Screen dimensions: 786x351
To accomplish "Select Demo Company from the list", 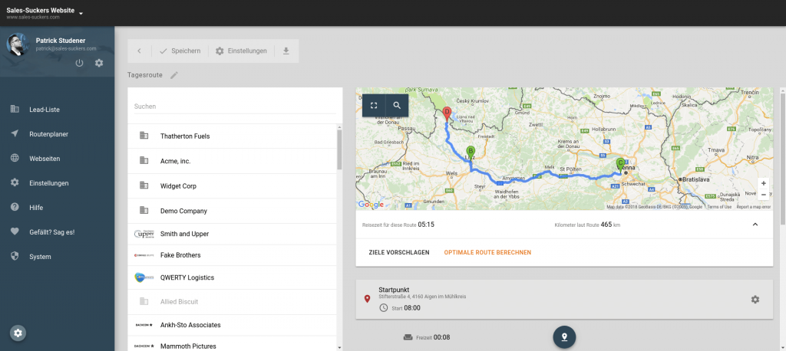I will [x=233, y=211].
